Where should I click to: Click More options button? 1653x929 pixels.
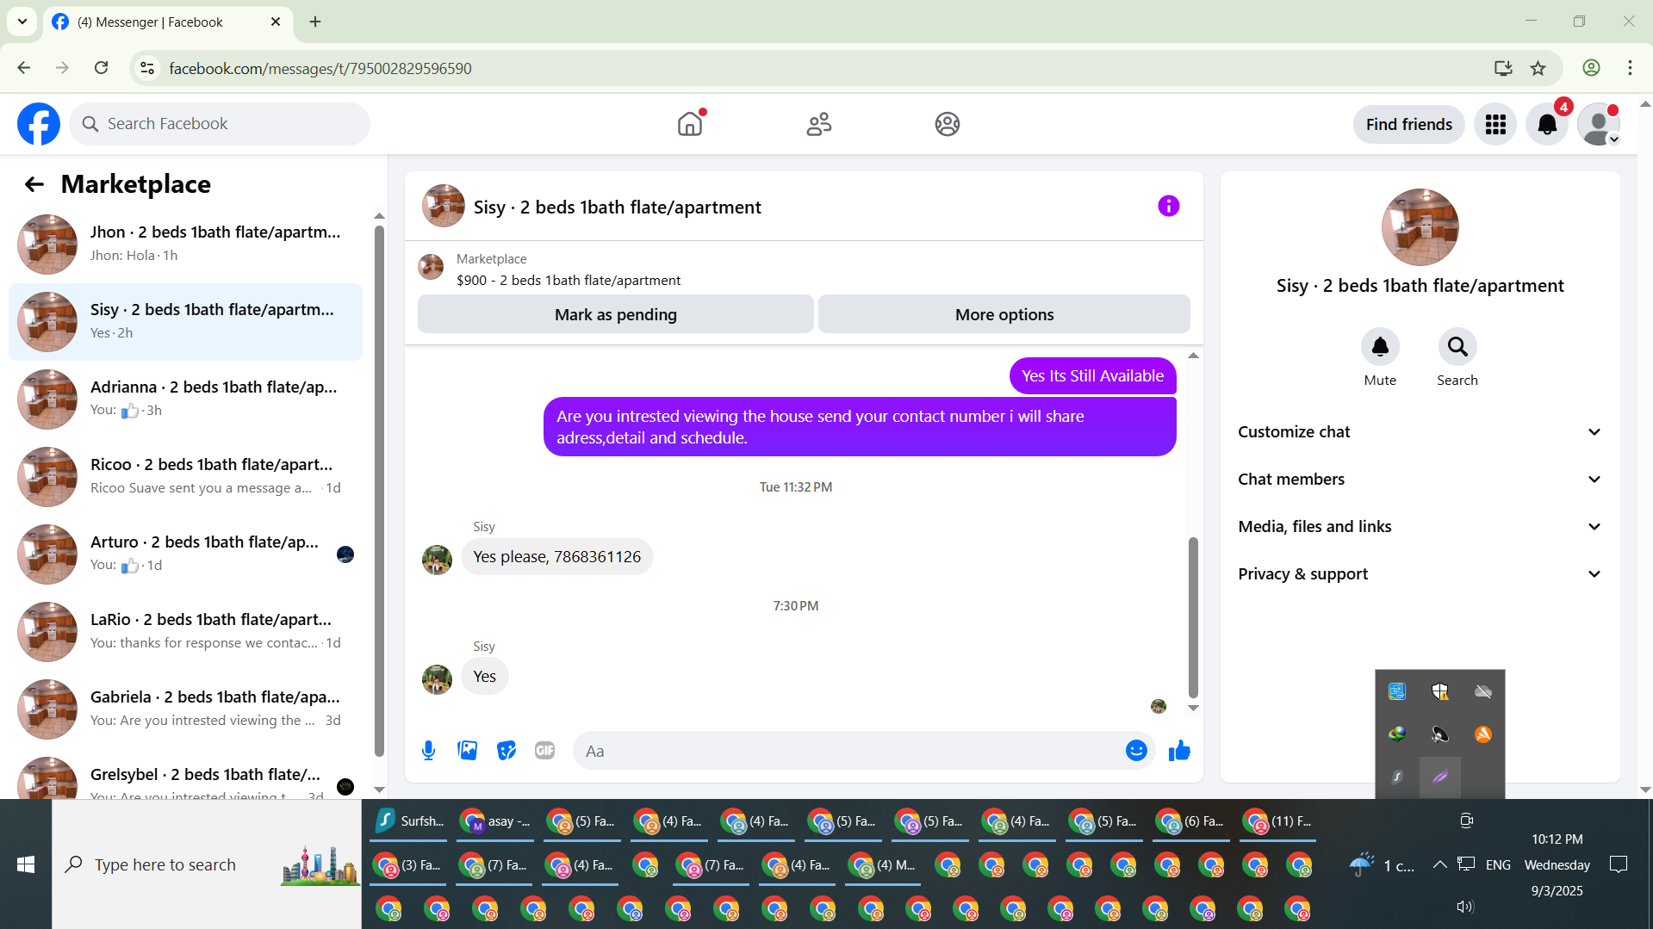click(x=1004, y=314)
